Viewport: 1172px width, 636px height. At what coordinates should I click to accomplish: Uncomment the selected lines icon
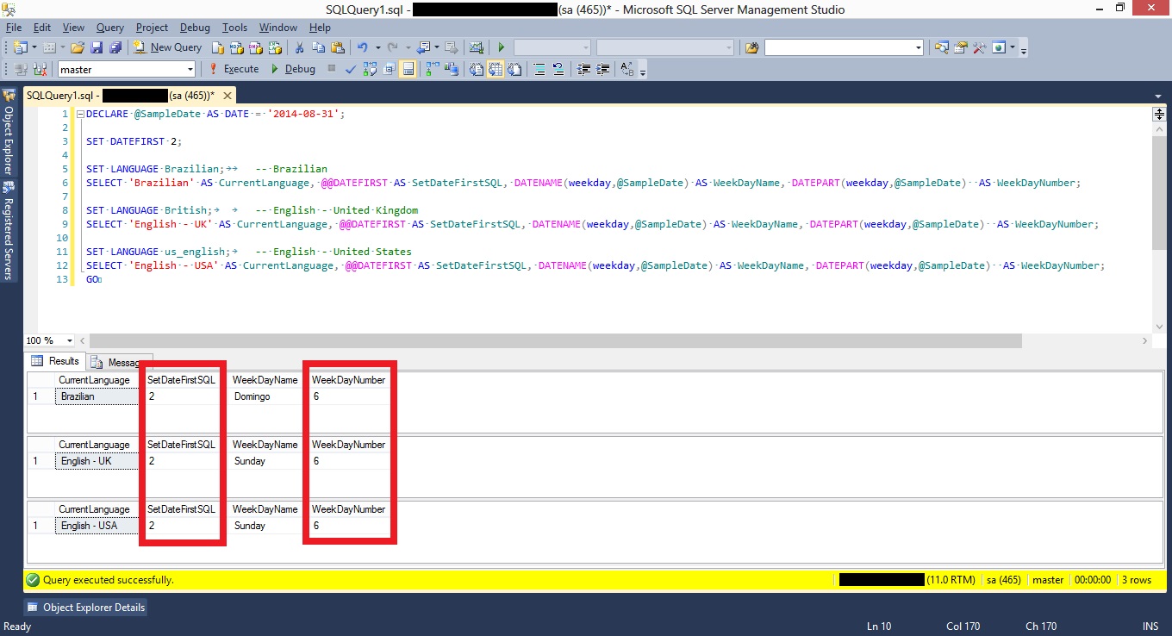click(x=558, y=69)
